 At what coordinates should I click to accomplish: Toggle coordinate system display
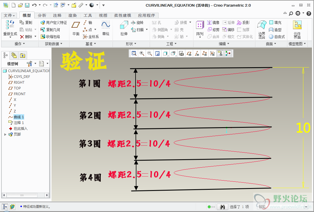click(x=212, y=53)
